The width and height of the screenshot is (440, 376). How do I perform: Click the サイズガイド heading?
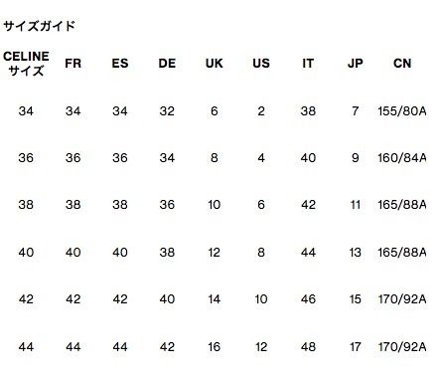point(39,26)
